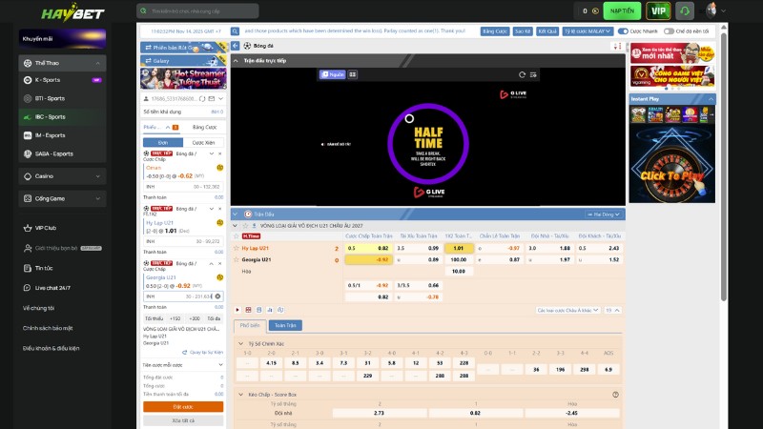Select the Đơn tab
The width and height of the screenshot is (763, 429).
point(163,142)
